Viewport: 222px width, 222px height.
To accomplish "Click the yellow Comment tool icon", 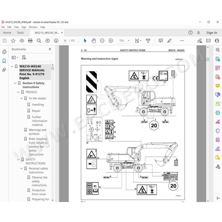I will [218, 86].
